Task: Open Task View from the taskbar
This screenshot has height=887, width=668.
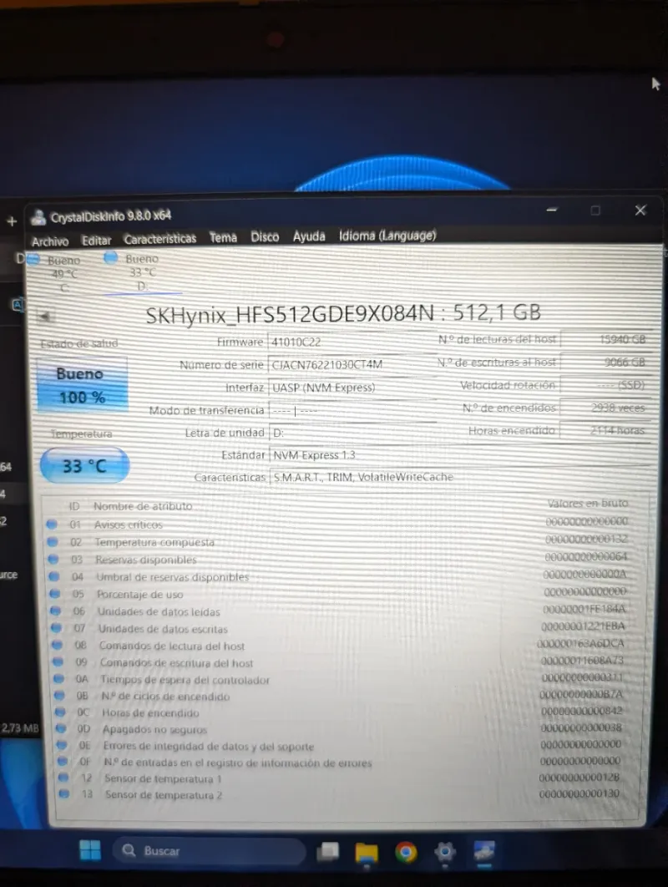Action: click(x=327, y=851)
